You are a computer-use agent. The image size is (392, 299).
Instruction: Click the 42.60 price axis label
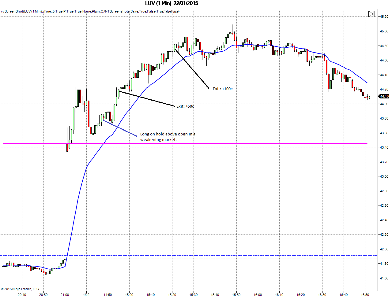pyautogui.click(x=384, y=205)
